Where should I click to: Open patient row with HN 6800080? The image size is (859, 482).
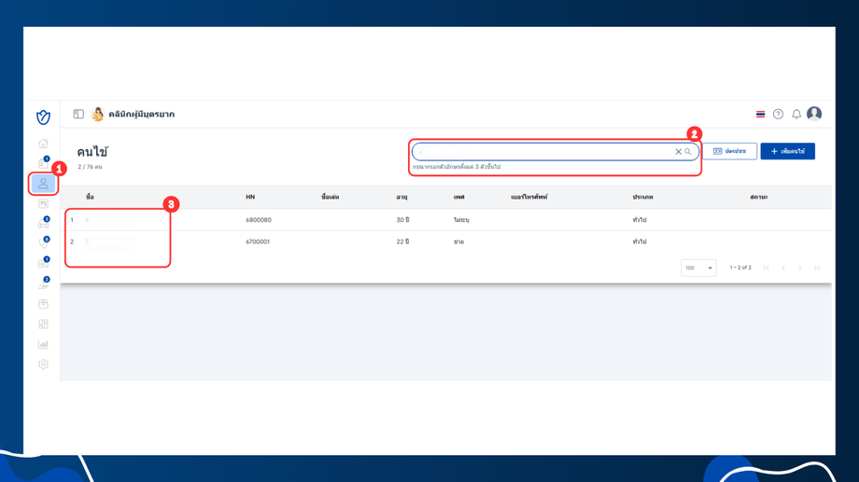pyautogui.click(x=446, y=220)
